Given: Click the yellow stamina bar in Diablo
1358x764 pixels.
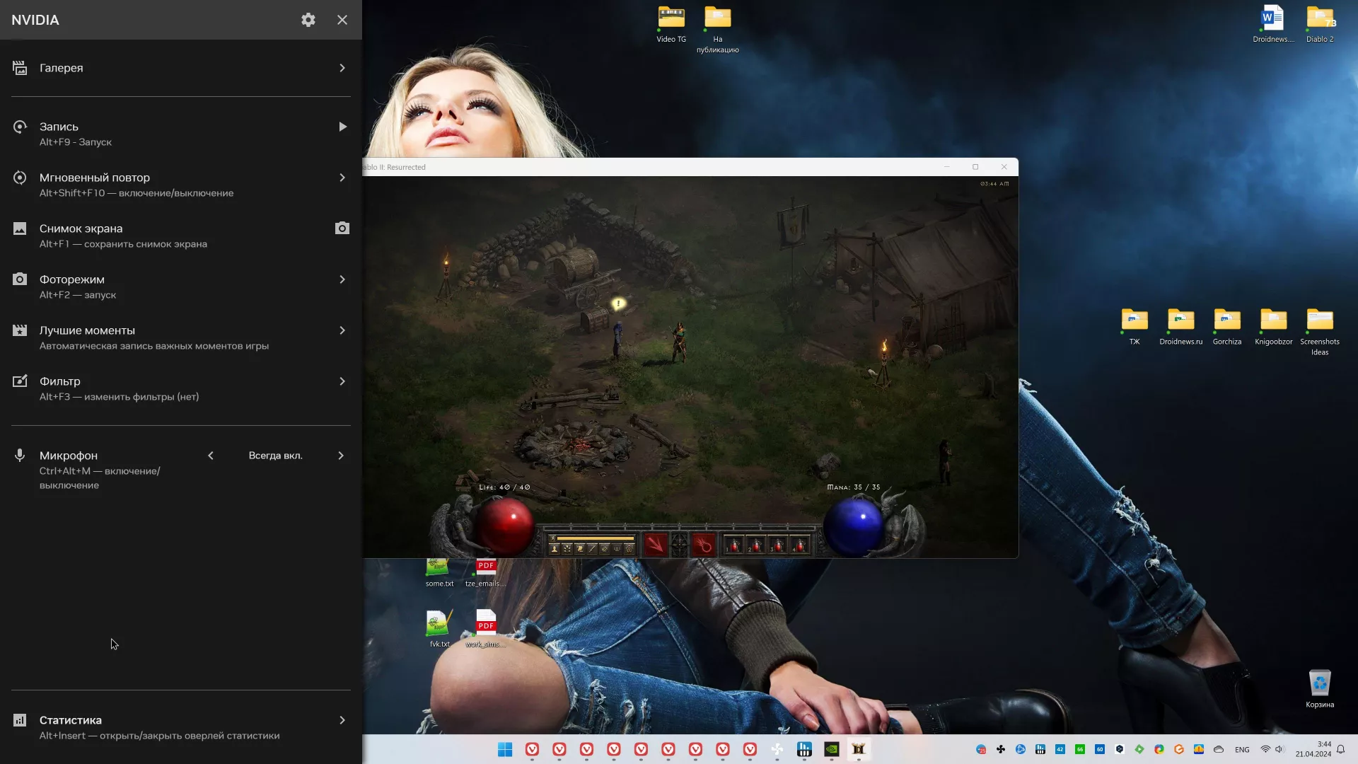Looking at the screenshot, I should point(596,538).
